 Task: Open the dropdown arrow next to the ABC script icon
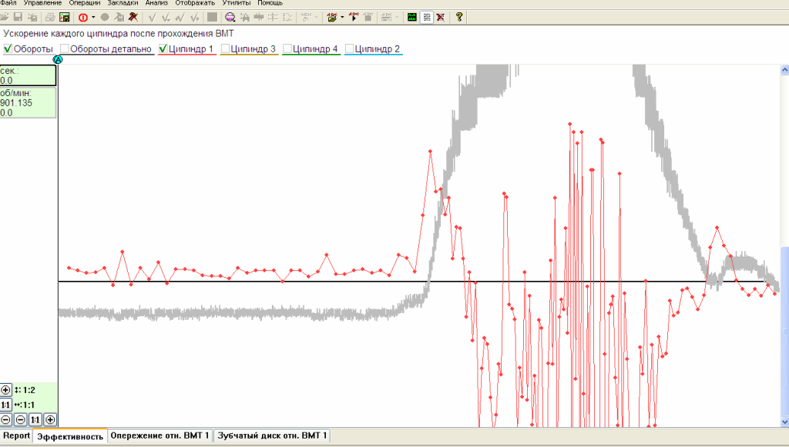click(x=342, y=17)
